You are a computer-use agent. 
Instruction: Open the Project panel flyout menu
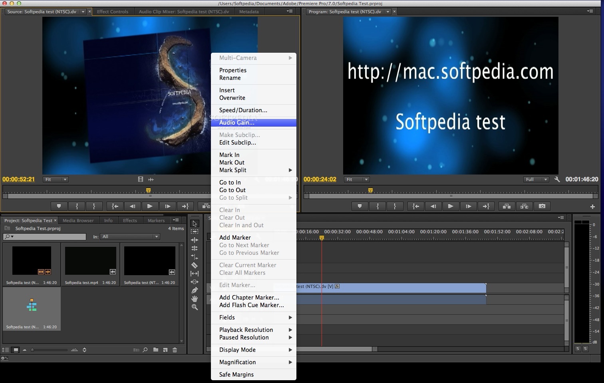175,220
